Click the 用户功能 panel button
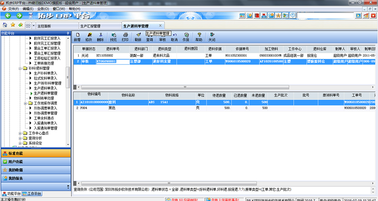The image size is (378, 201). pyautogui.click(x=35, y=162)
